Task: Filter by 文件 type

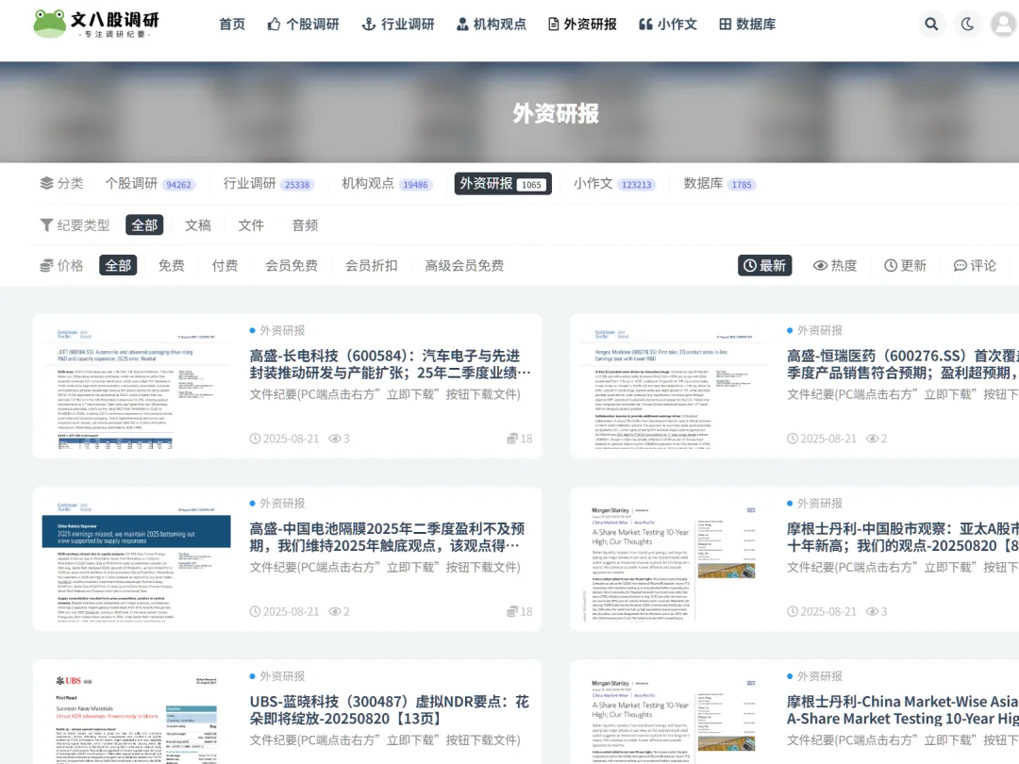Action: (251, 224)
